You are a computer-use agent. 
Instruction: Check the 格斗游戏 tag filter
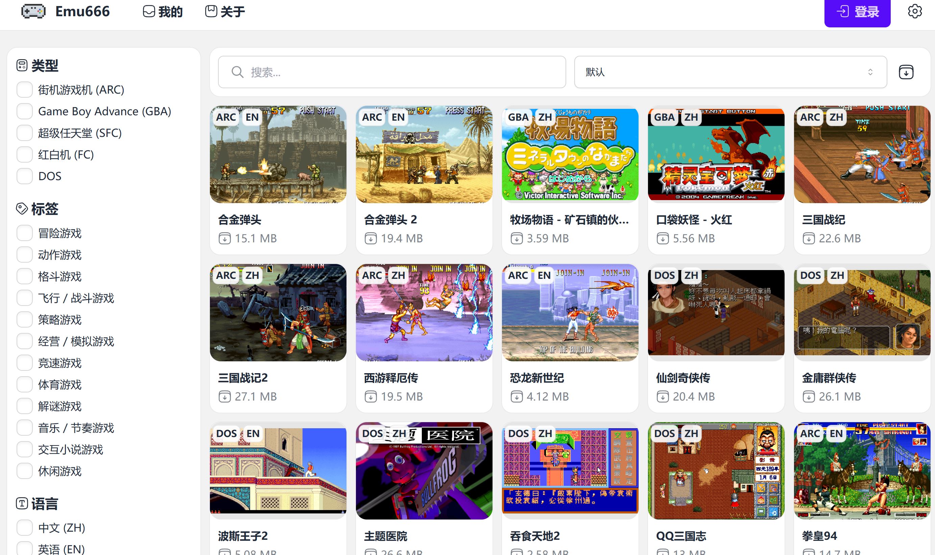pos(25,276)
